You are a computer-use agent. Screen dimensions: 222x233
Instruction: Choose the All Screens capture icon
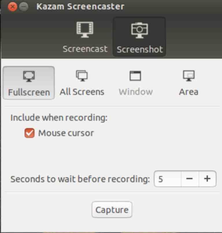82,76
